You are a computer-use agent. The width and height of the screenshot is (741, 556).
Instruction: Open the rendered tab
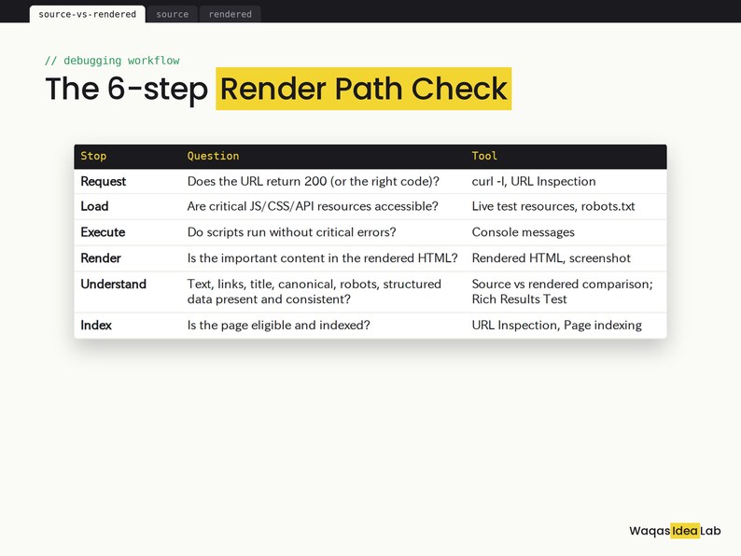(x=231, y=14)
